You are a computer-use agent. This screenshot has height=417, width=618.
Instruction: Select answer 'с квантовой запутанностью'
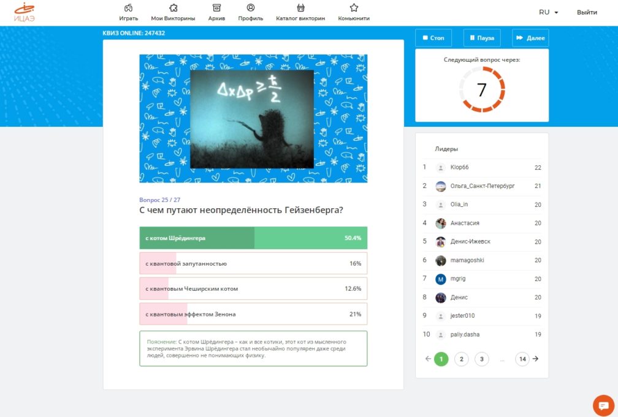coord(253,263)
